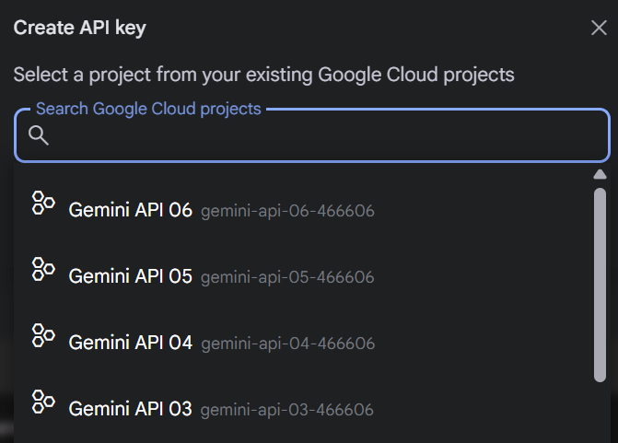Screen dimensions: 618x443
Task: Click the Create API key heading
Action: tap(80, 28)
